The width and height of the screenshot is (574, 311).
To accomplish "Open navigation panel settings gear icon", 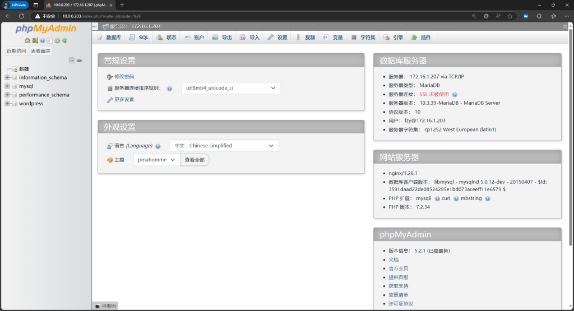I will pos(57,40).
